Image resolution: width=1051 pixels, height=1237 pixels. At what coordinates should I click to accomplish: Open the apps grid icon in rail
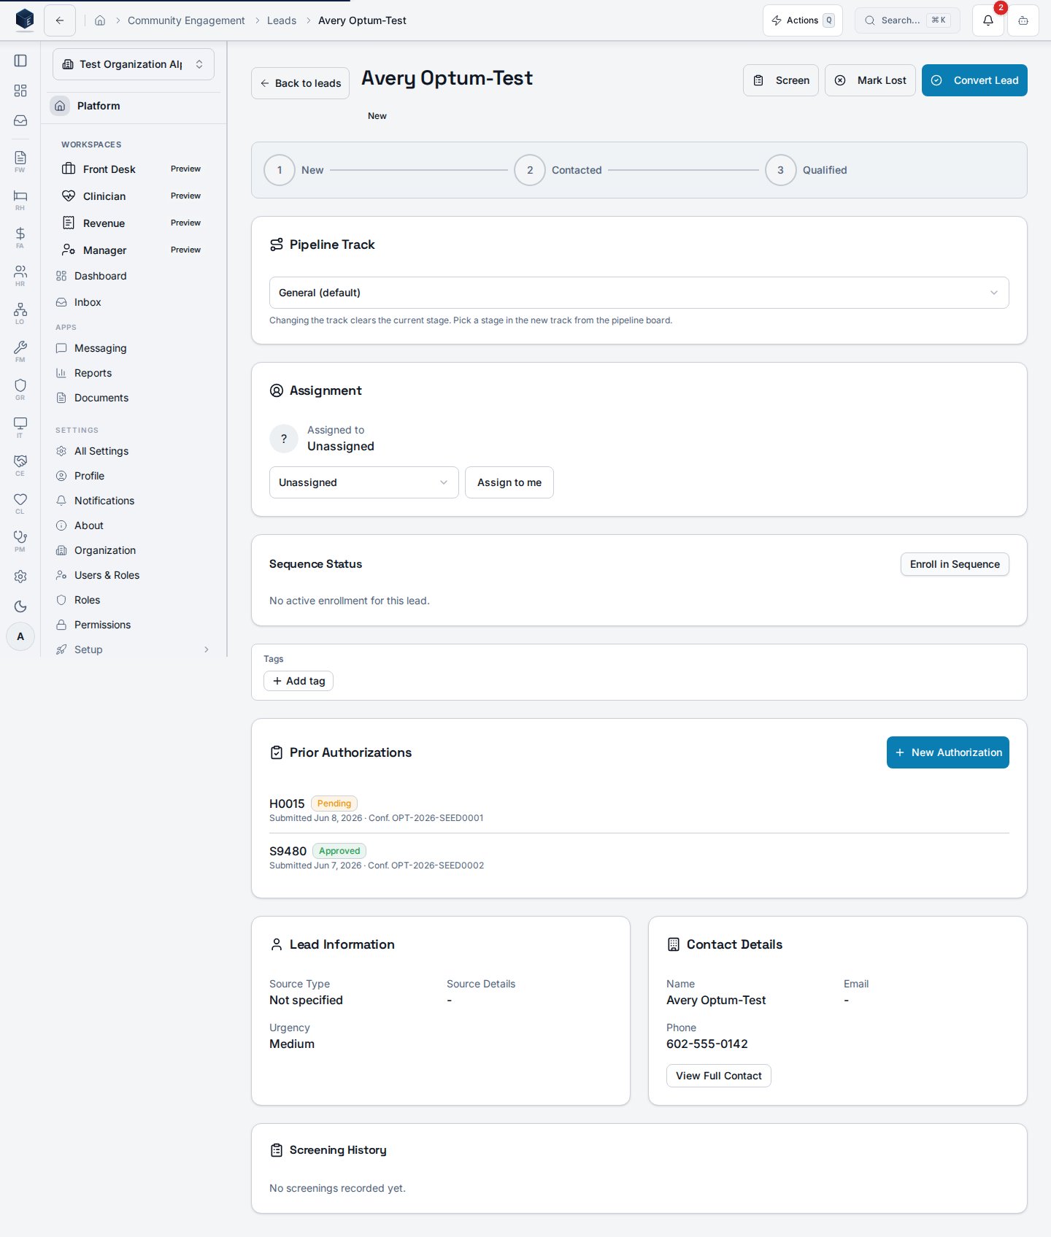[x=20, y=90]
